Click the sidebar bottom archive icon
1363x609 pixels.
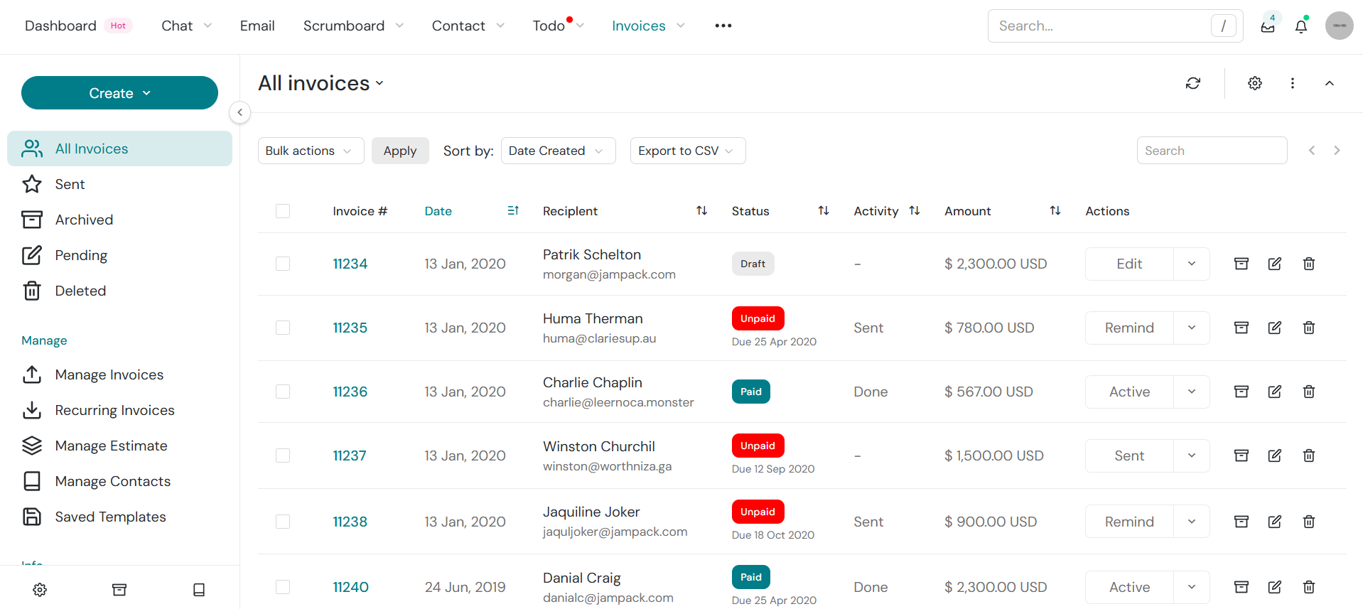(119, 590)
